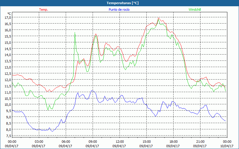This screenshot has height=149, width=239.
Task: Click the 8,0 y-axis value
Action: 9,129
